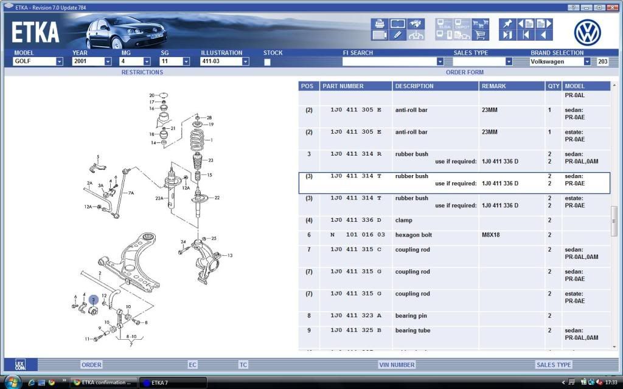The height and width of the screenshot is (389, 623).
Task: Click the pushpin icon in the toolbar
Action: (x=507, y=24)
